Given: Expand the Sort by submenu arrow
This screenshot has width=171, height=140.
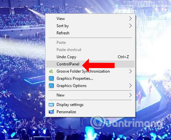Looking at the screenshot, I should [130, 26].
